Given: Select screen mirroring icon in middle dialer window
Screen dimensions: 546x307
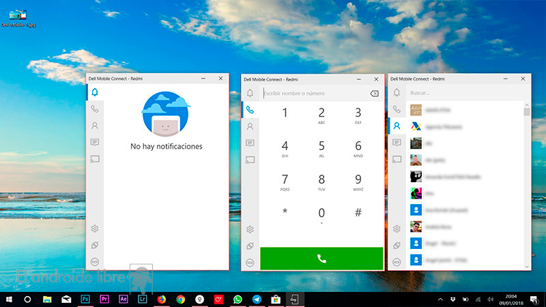Looking at the screenshot, I should pos(250,160).
